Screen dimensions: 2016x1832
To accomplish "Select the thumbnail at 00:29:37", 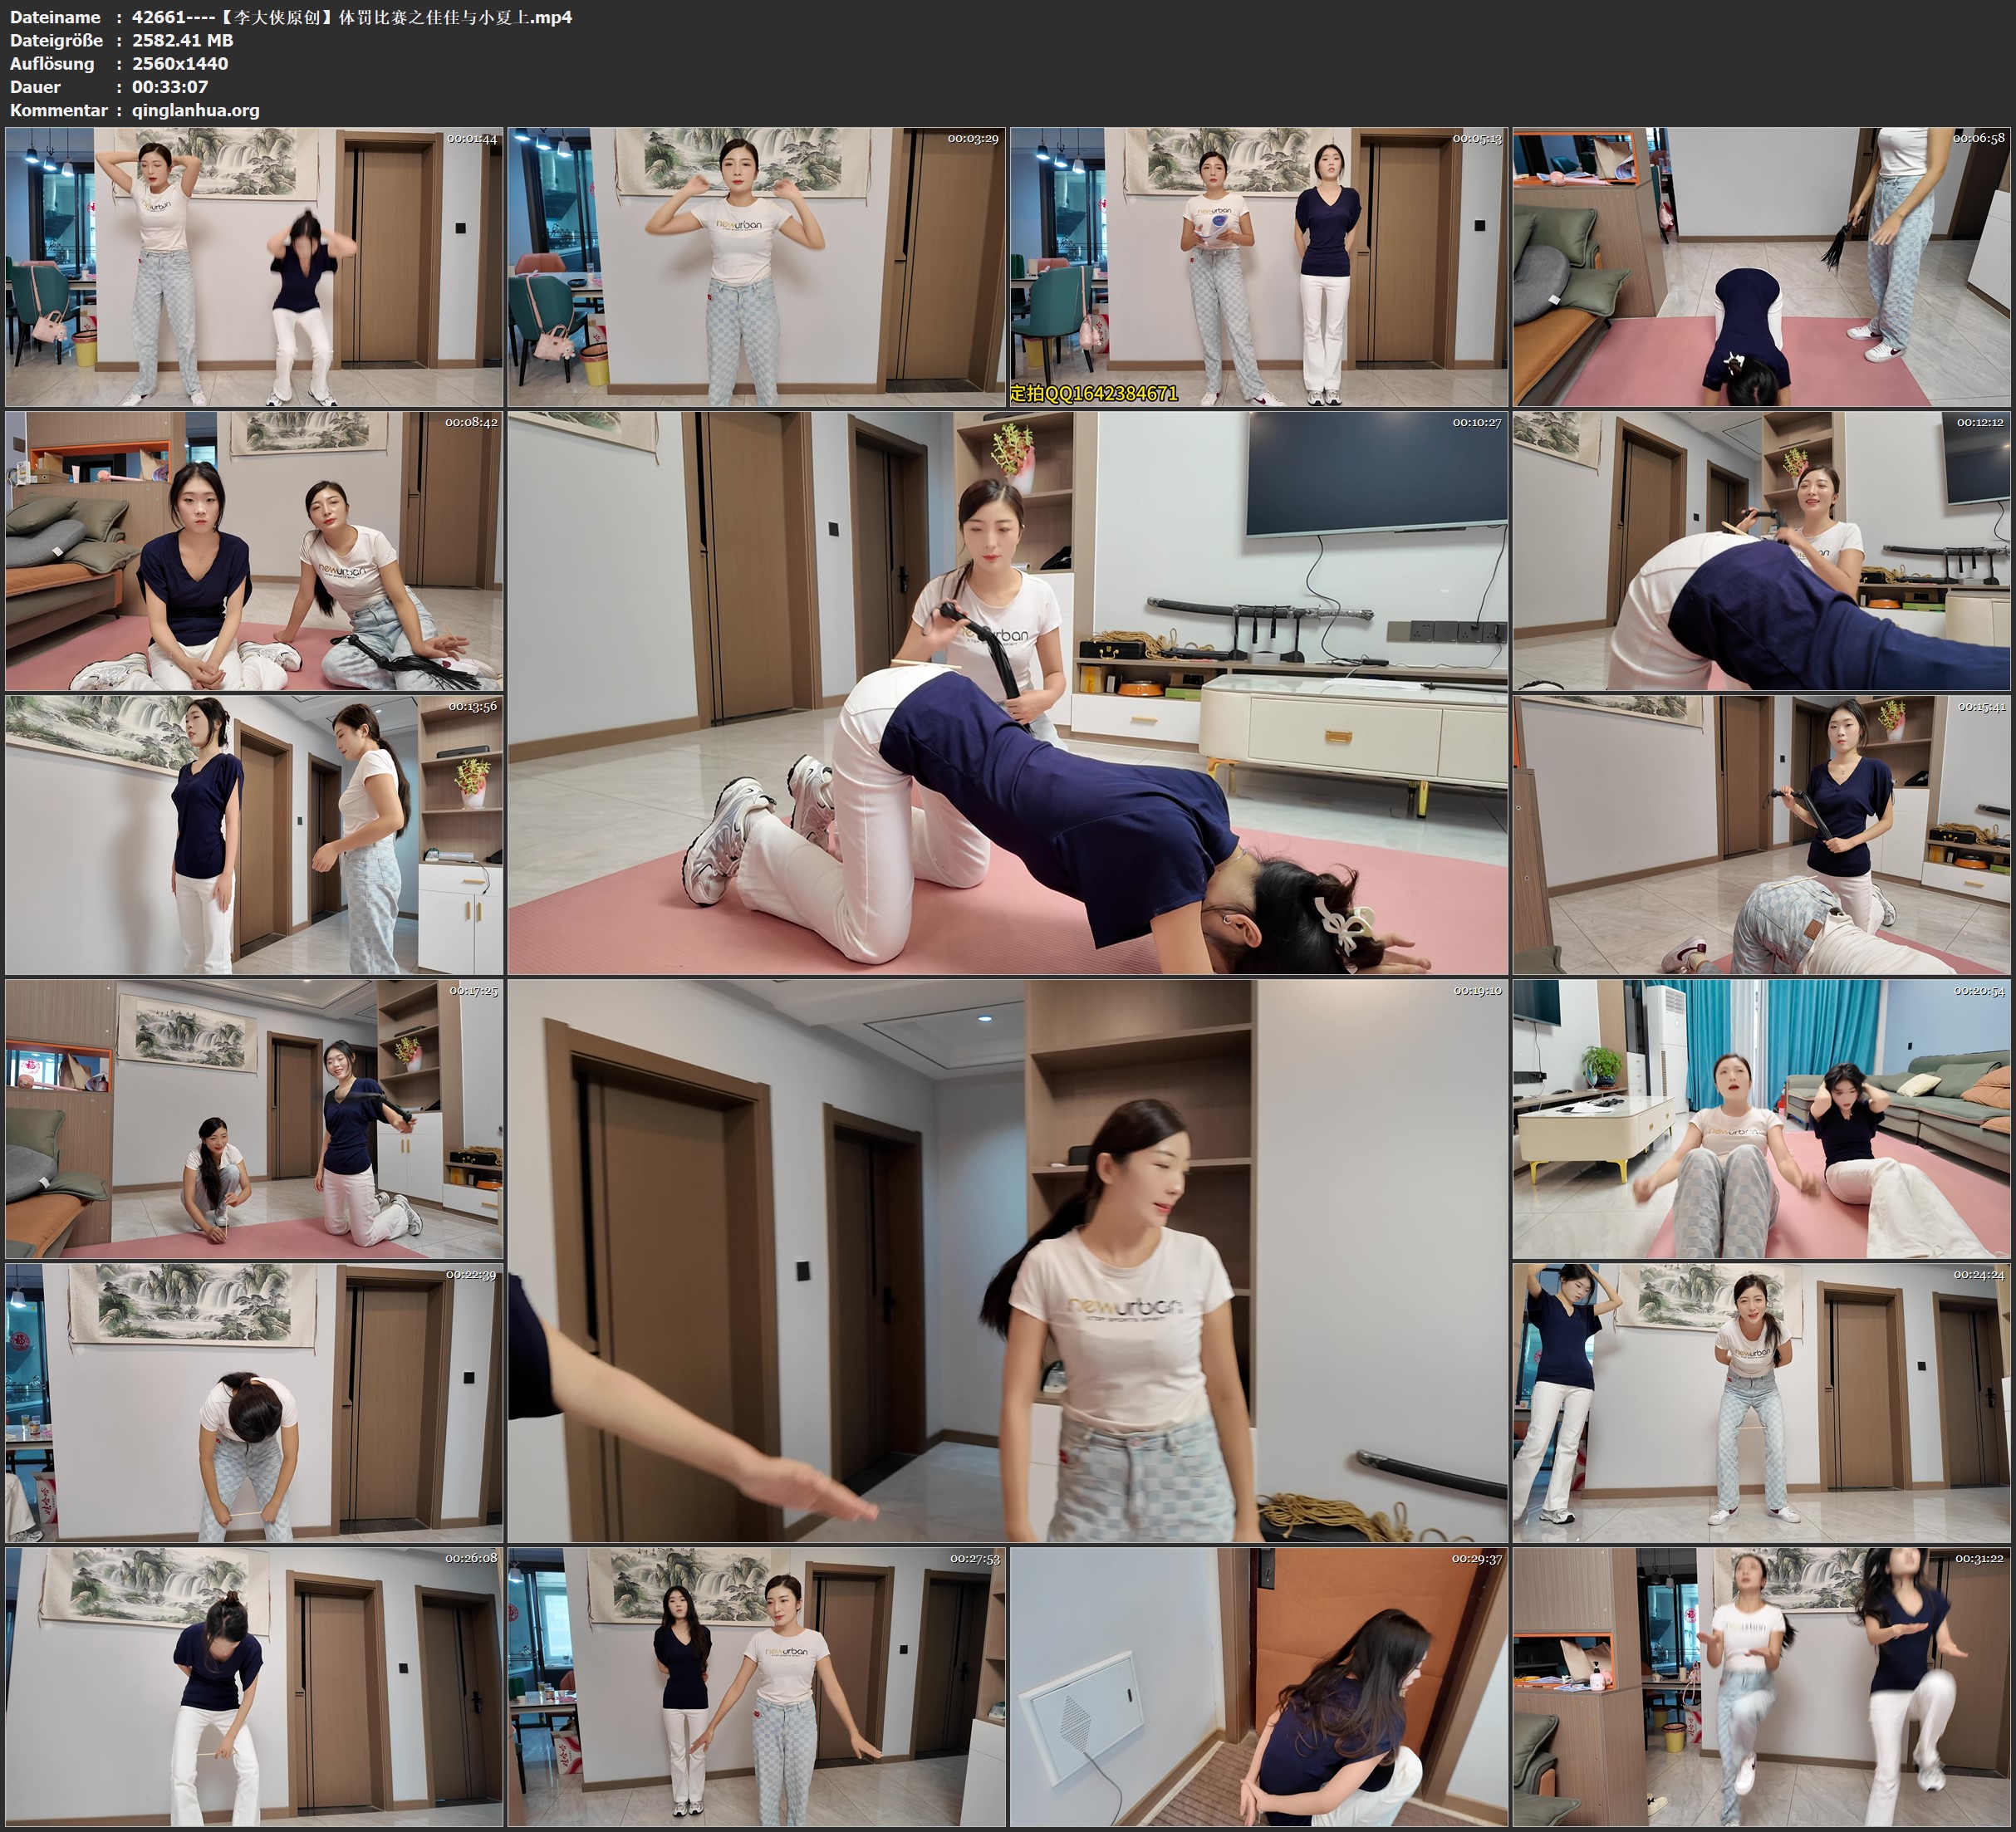I will (1259, 1687).
